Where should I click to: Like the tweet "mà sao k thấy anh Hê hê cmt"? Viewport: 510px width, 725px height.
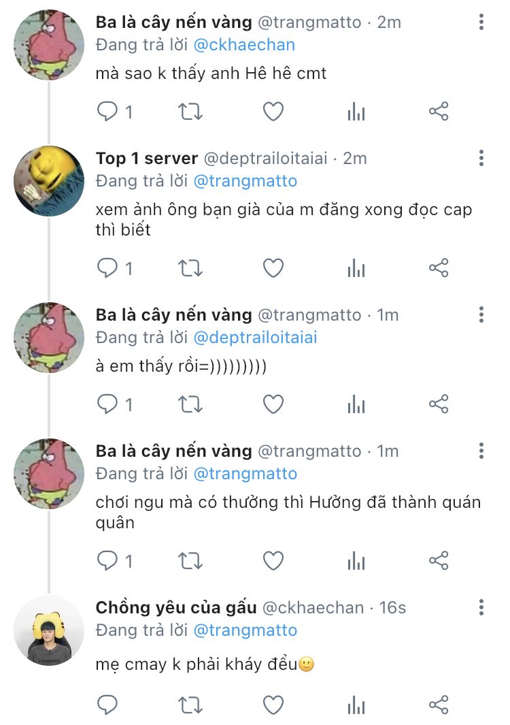click(273, 112)
